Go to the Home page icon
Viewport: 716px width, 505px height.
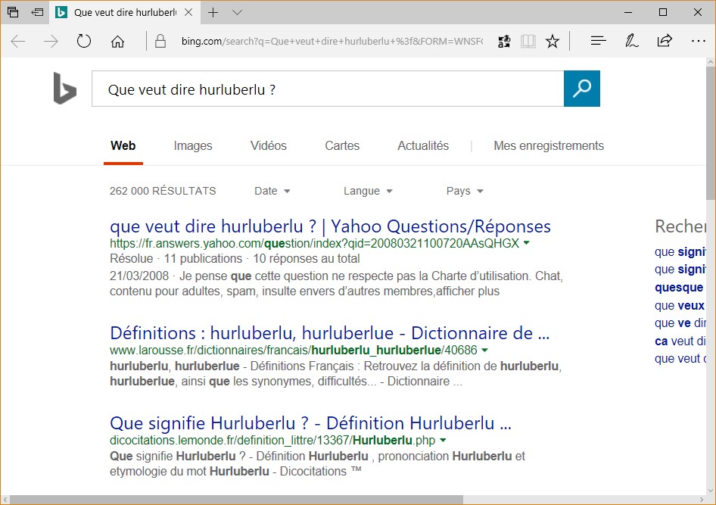117,42
